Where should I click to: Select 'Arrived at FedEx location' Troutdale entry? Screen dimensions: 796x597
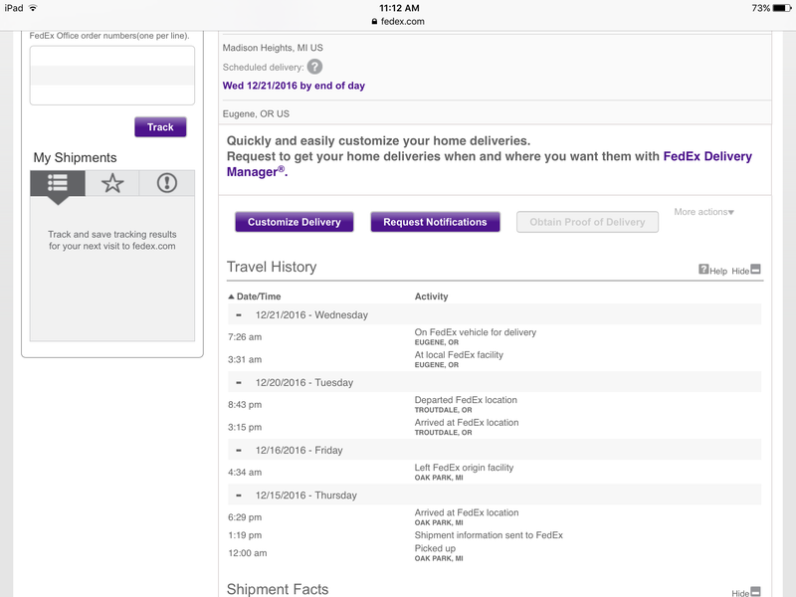467,422
